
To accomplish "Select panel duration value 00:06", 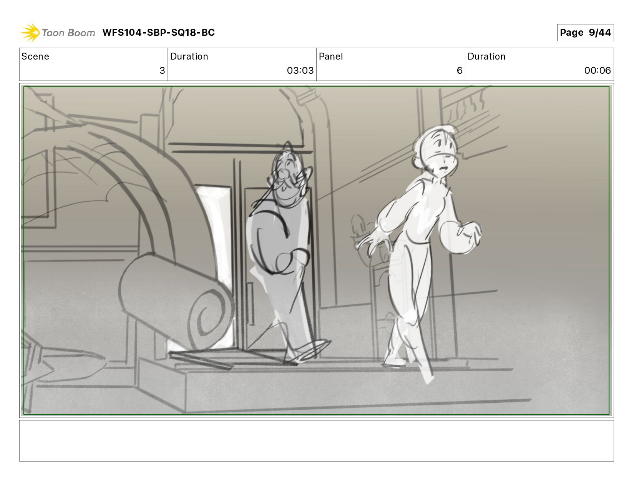I will coord(597,71).
